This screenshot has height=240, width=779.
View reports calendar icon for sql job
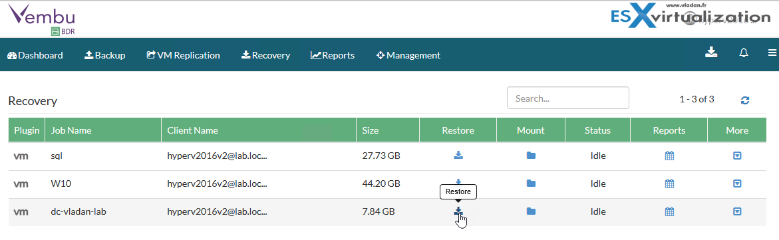tap(669, 156)
